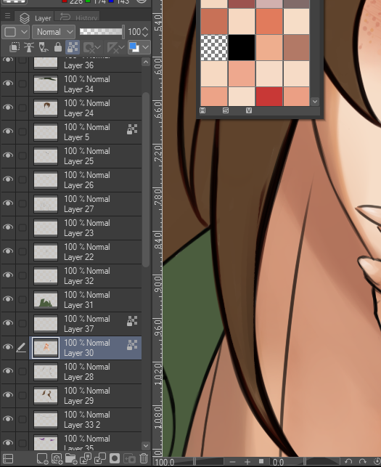Increase layer opacity with stepper arrow

145,29
